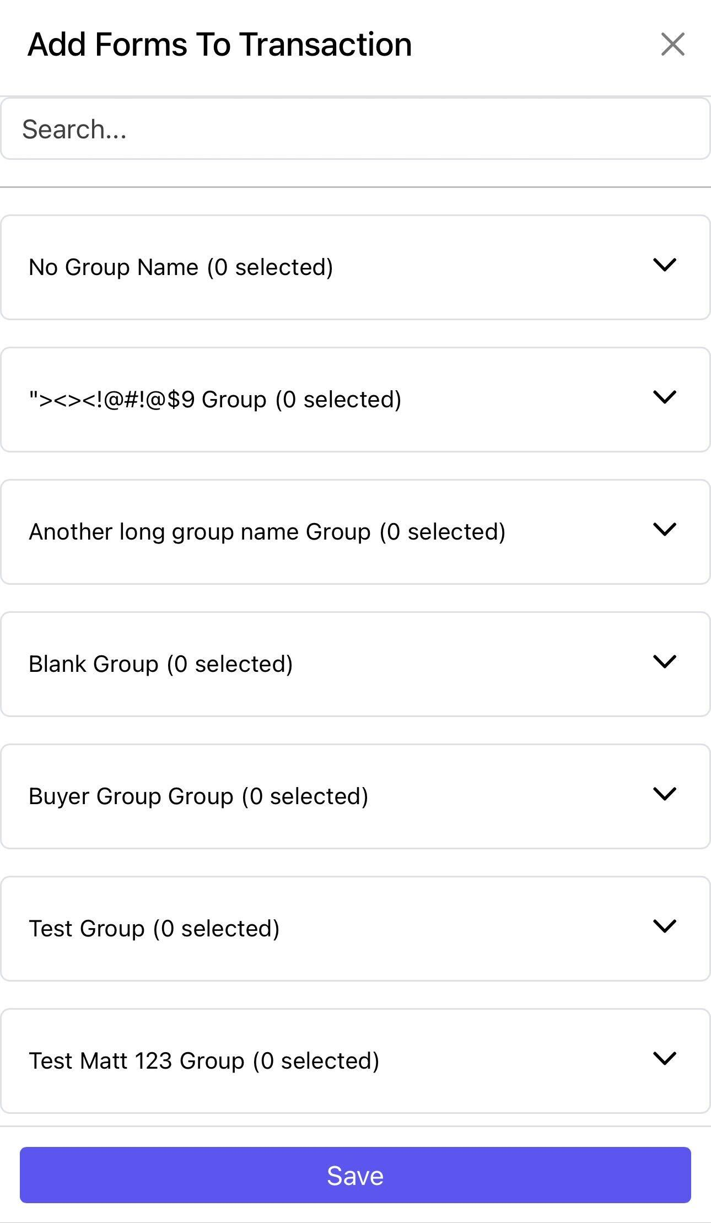Expand No Group Name using its chevron
The image size is (711, 1223).
click(x=664, y=265)
